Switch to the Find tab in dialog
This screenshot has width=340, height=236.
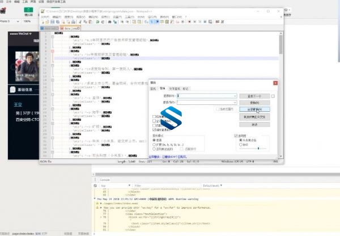(153, 88)
